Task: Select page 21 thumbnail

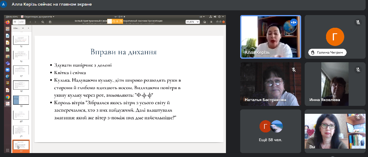Action: pos(21,130)
